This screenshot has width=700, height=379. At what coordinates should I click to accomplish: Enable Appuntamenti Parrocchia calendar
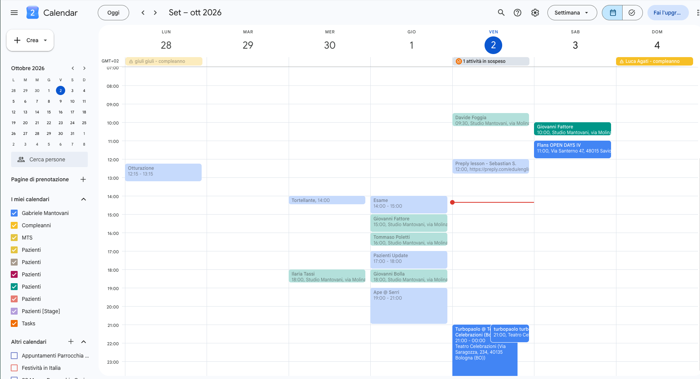14,356
